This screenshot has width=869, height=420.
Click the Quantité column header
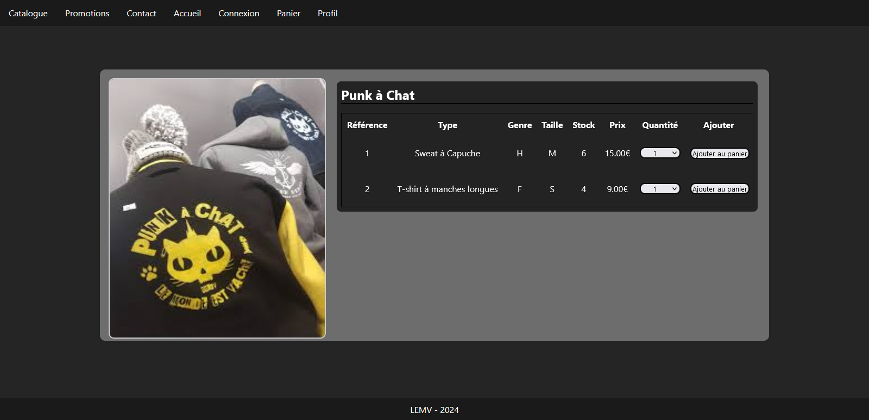click(x=660, y=125)
